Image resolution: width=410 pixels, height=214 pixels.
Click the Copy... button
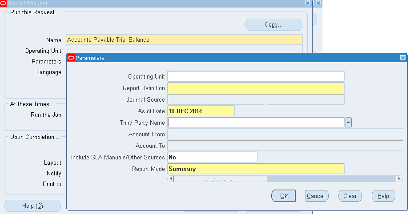tap(273, 25)
